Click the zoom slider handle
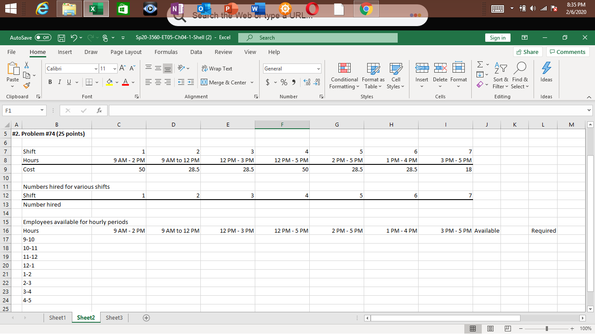 546,328
